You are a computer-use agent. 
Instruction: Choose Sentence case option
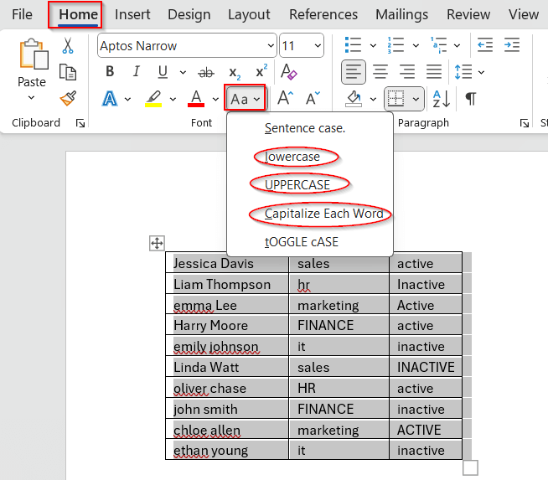coord(305,128)
